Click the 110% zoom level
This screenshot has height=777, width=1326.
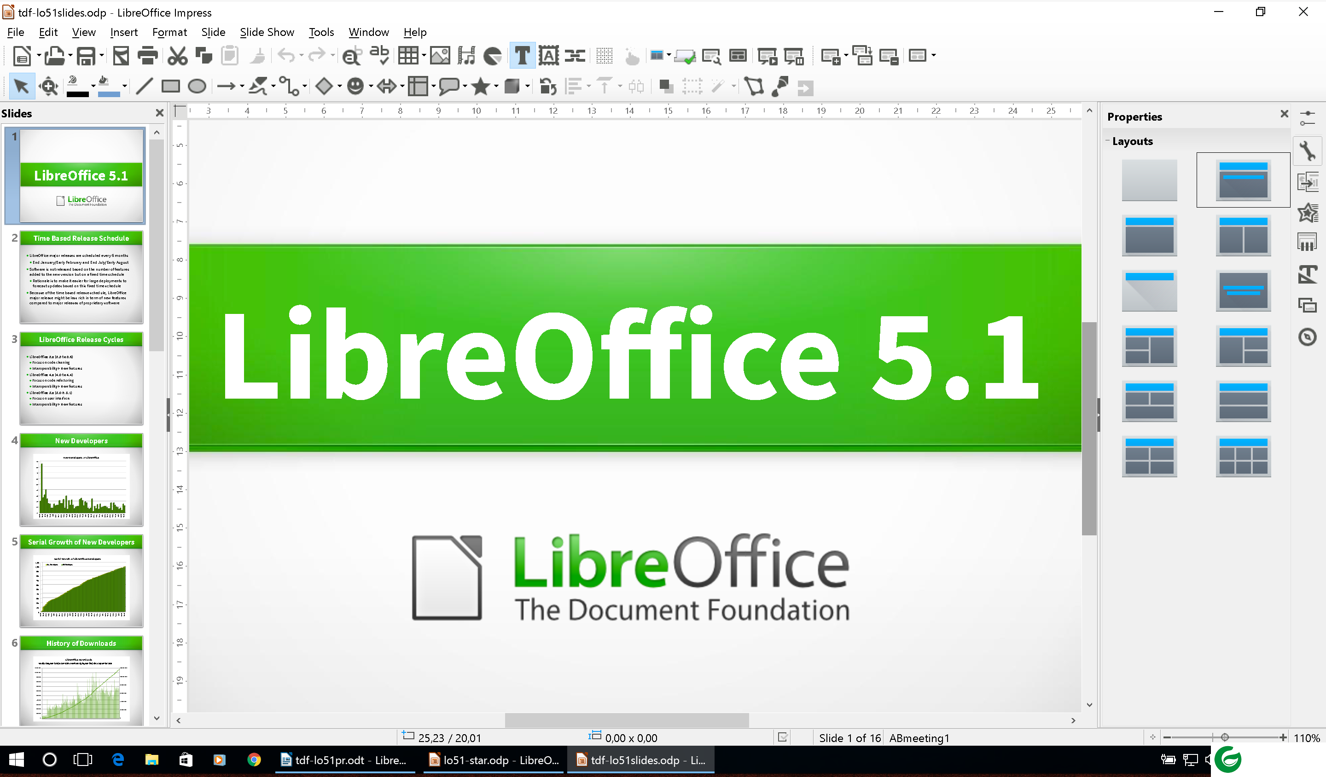1307,737
